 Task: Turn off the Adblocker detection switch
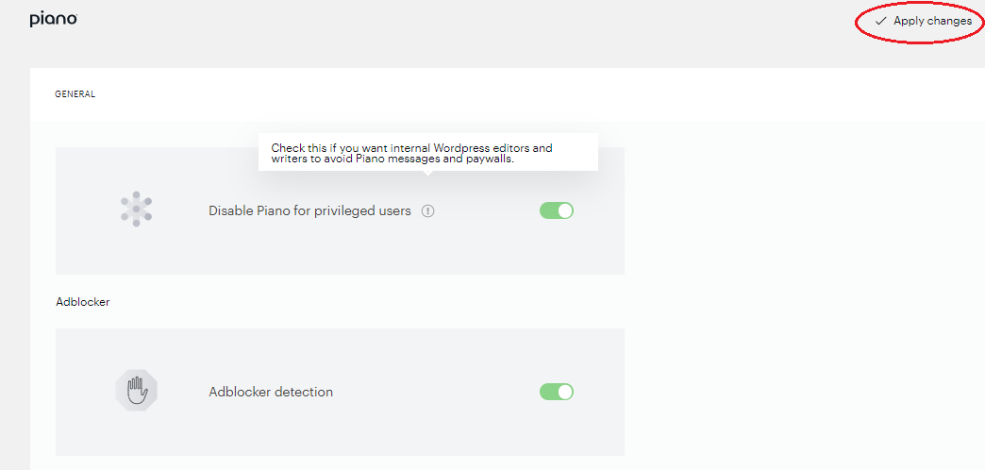click(x=557, y=392)
